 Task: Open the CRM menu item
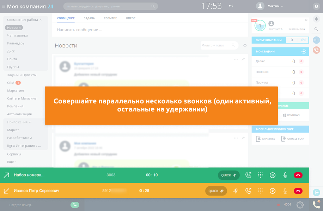point(10,83)
